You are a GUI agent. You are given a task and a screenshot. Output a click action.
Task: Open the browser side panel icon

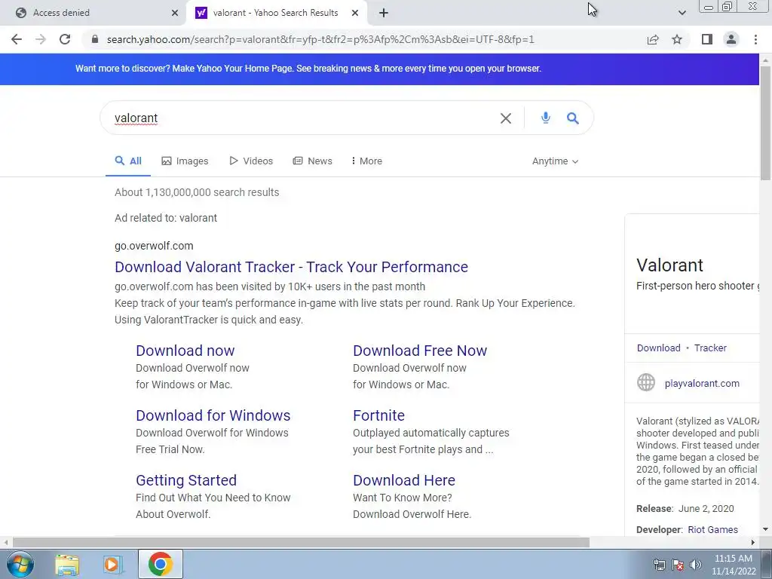[x=707, y=39]
